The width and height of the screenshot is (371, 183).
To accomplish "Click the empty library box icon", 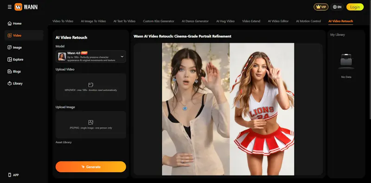I will coord(346,61).
